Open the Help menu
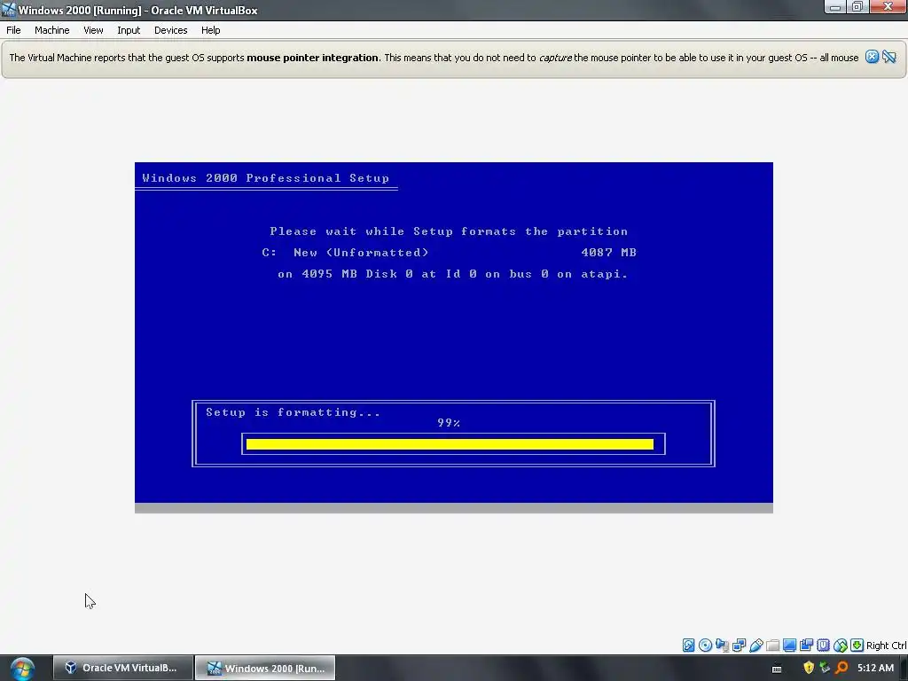Image resolution: width=908 pixels, height=681 pixels. (211, 30)
